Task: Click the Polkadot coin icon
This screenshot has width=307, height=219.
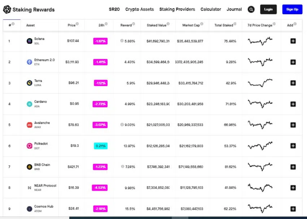Action: 29,146
